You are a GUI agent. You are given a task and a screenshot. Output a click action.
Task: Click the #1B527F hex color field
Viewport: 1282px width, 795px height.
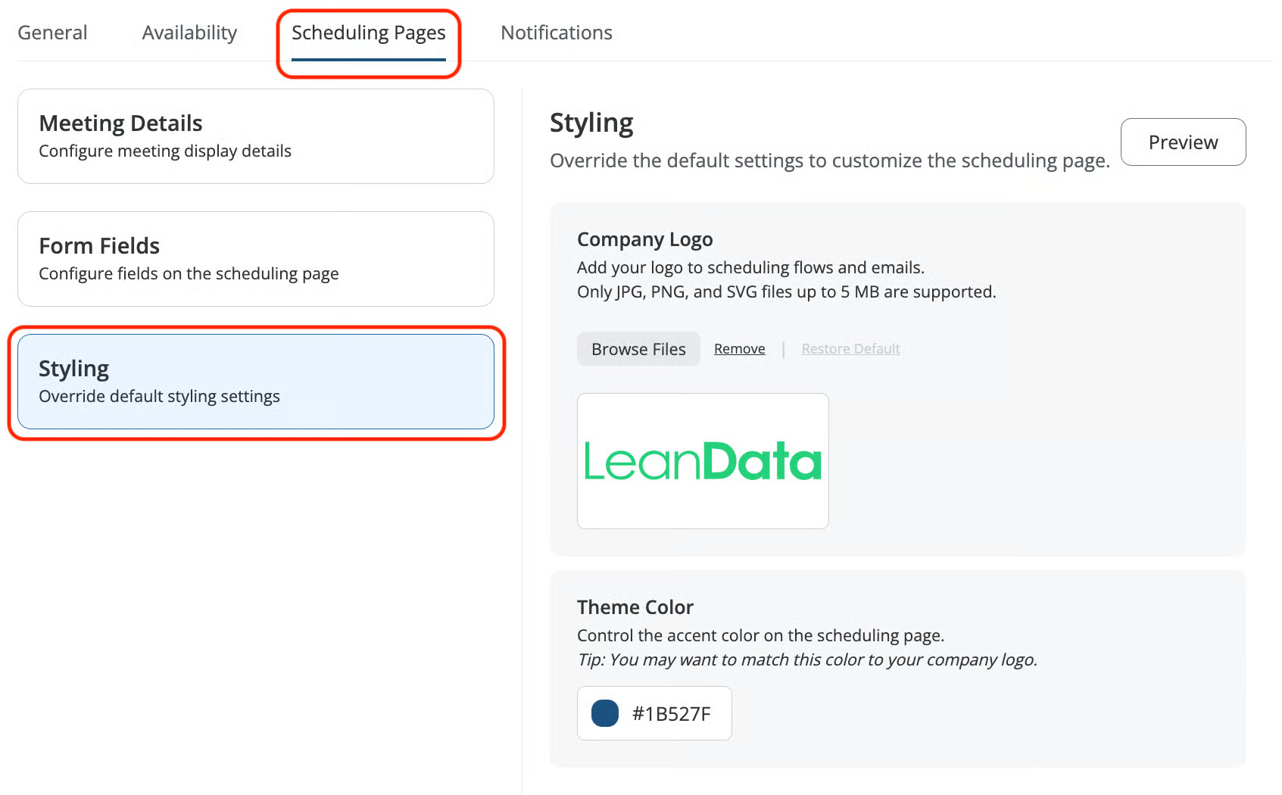(x=654, y=713)
